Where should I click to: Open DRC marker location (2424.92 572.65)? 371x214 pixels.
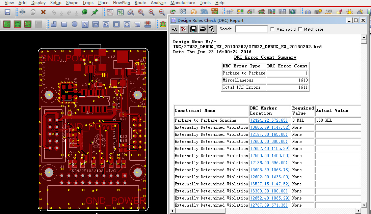pyautogui.click(x=269, y=120)
